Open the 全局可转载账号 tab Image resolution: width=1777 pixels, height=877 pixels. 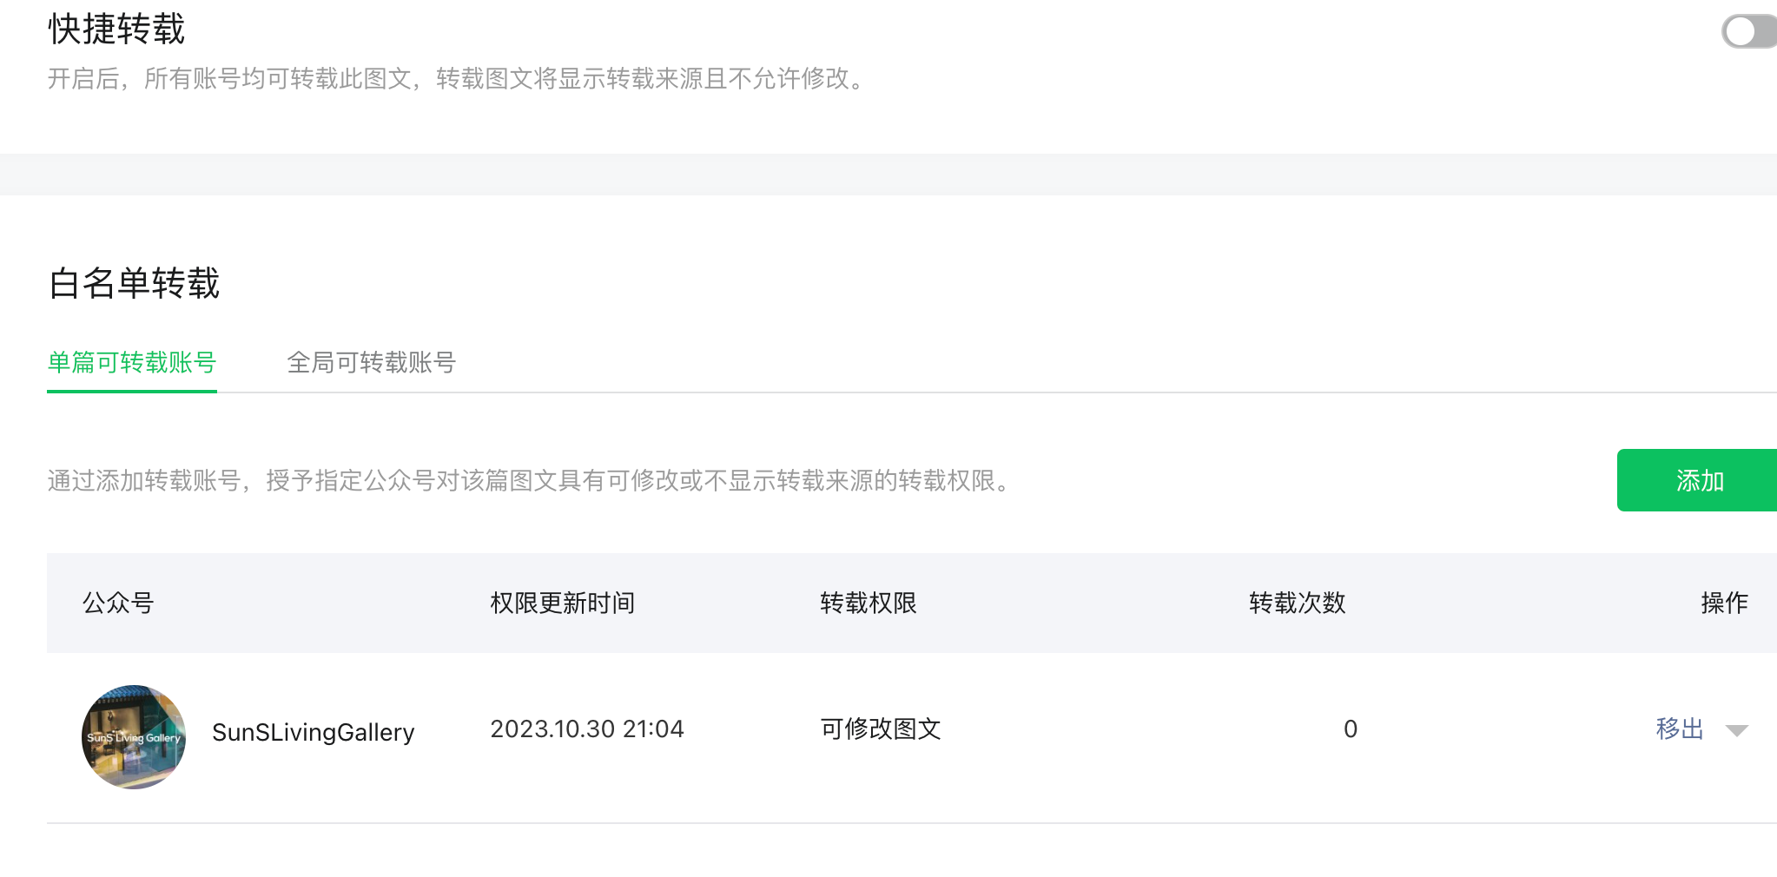[372, 362]
